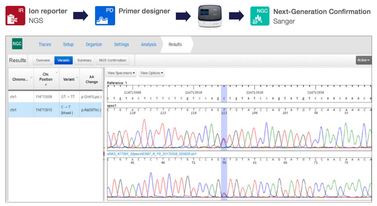Viewport: 377px width, 206px height.
Task: Click the sort arrow under Chr. Position
Action: pos(46,85)
